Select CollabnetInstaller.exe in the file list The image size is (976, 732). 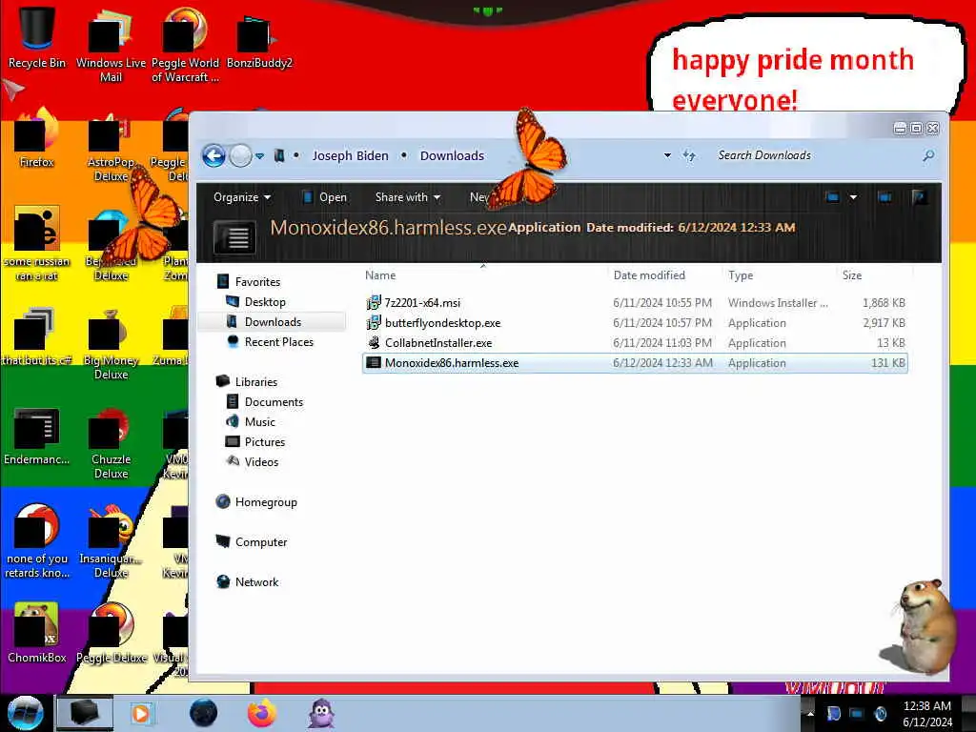[635, 343]
